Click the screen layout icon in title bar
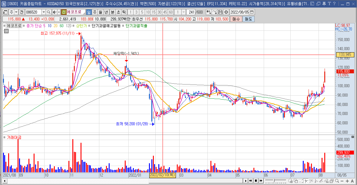 pos(312,4)
